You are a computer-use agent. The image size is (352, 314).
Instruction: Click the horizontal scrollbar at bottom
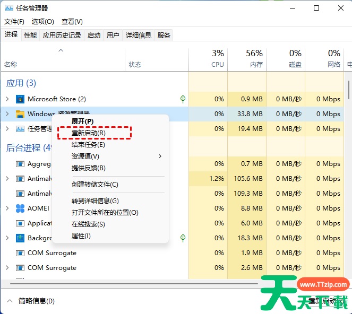[134, 284]
